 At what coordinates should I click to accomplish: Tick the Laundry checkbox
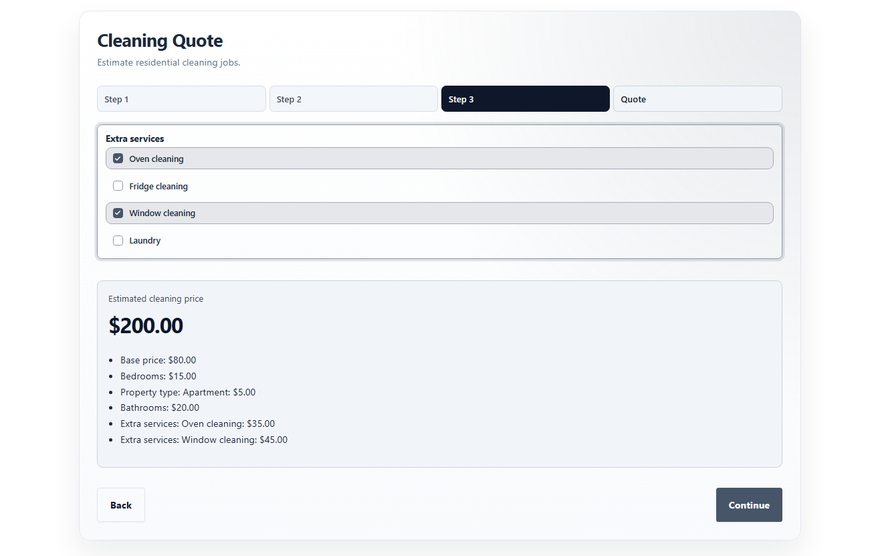click(118, 240)
